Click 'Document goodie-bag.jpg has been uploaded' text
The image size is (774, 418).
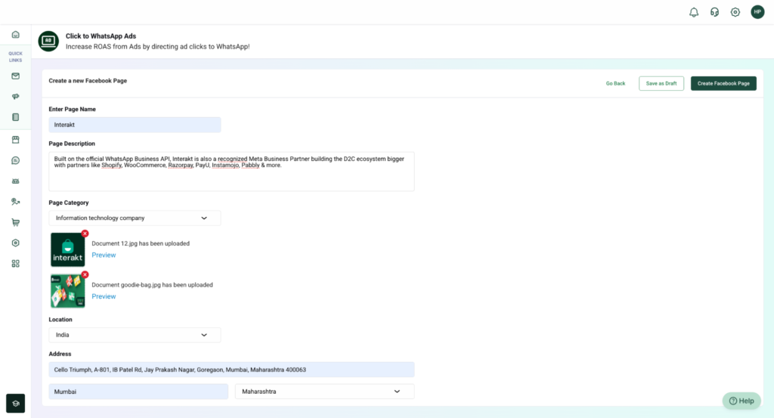[x=152, y=285]
